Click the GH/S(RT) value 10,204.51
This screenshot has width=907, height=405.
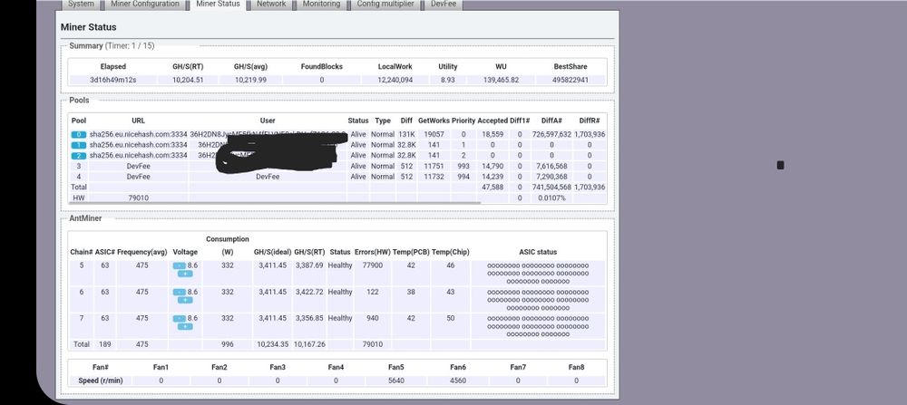coord(188,80)
